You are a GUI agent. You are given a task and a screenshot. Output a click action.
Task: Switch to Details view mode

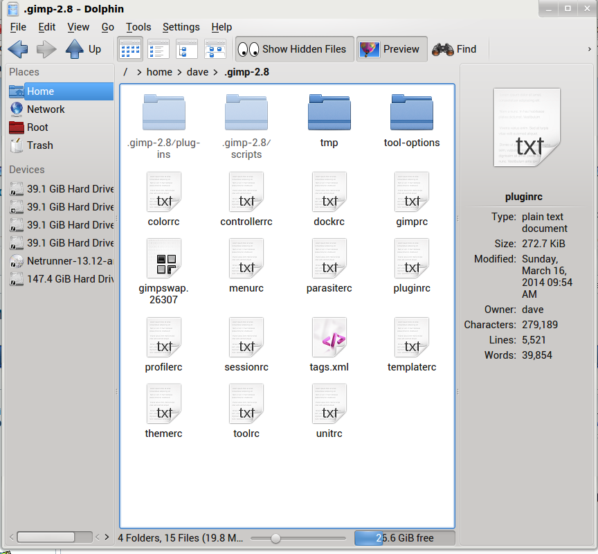tap(187, 49)
